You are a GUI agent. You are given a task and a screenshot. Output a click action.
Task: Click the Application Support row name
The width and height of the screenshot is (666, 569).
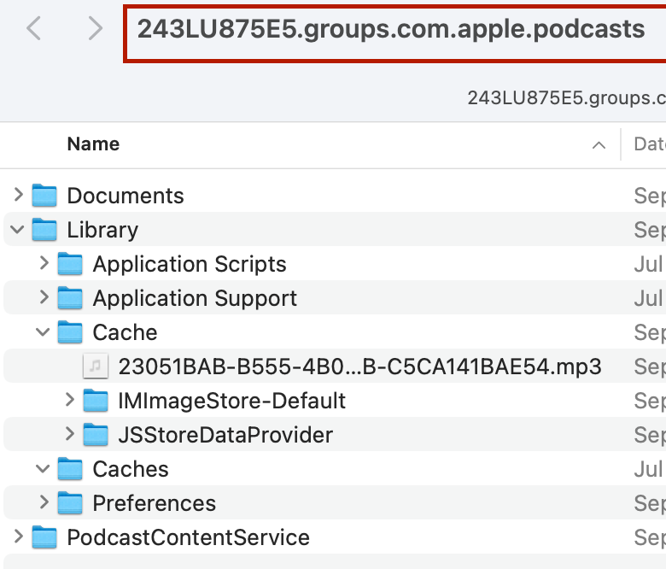coord(195,298)
